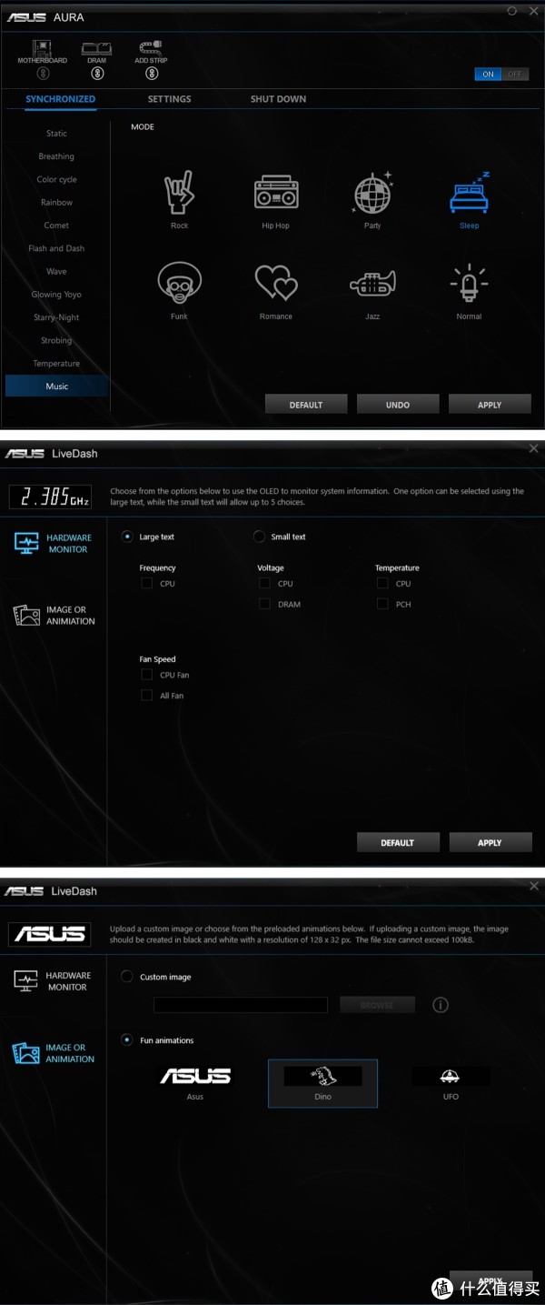Screen dimensions: 545x1305
Task: Open the Shut Down tab
Action: point(278,99)
